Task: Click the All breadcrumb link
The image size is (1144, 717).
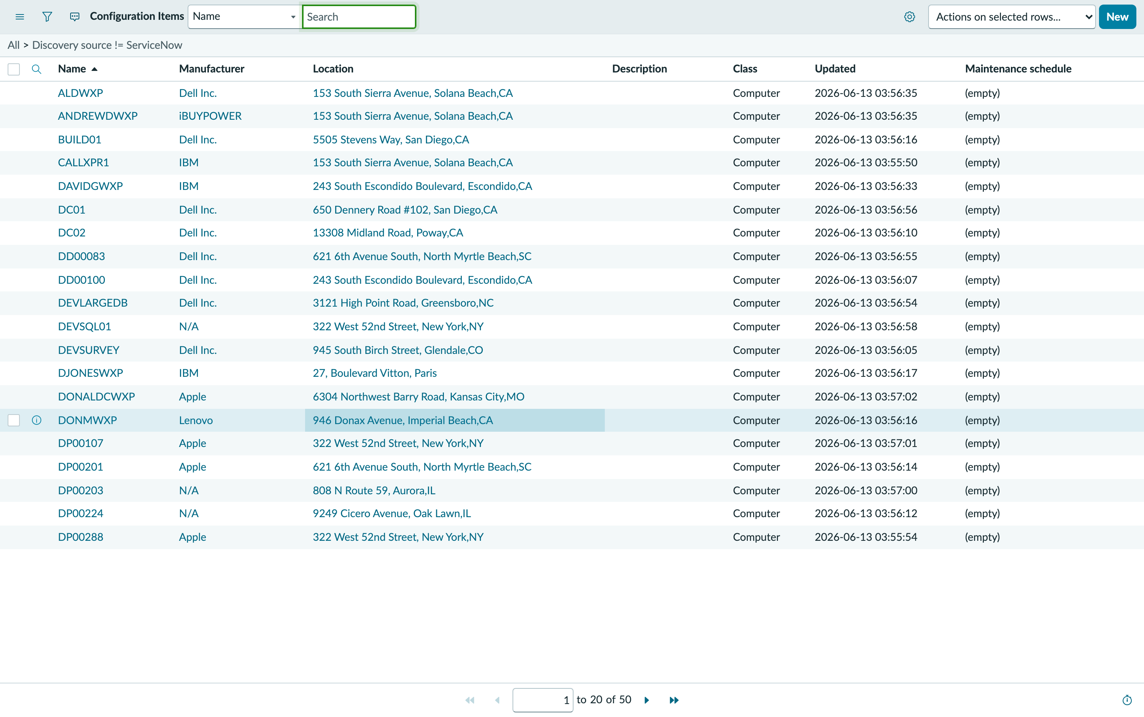Action: pos(13,45)
